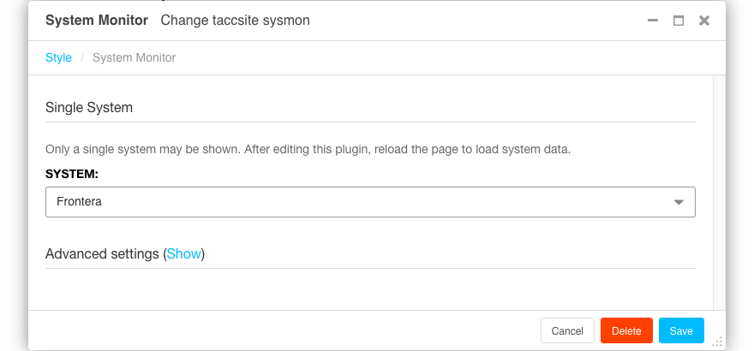Click the Advanced settings heading text
Image resolution: width=754 pixels, height=351 pixels.
[103, 254]
